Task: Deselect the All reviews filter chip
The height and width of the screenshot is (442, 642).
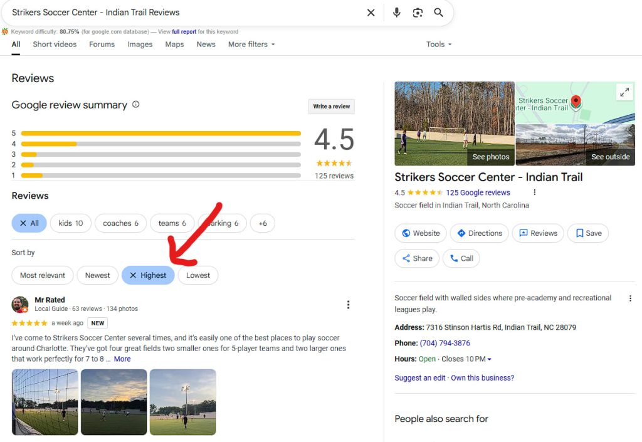Action: (x=29, y=223)
